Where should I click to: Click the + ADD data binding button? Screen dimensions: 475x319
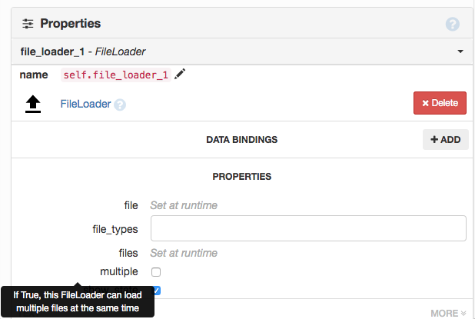445,140
